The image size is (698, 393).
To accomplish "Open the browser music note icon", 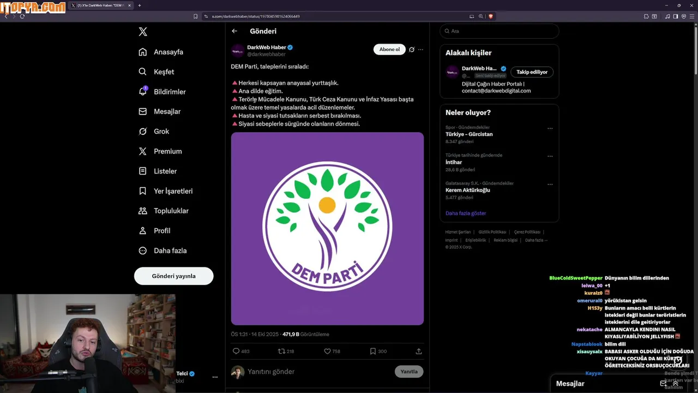I will 667,16.
